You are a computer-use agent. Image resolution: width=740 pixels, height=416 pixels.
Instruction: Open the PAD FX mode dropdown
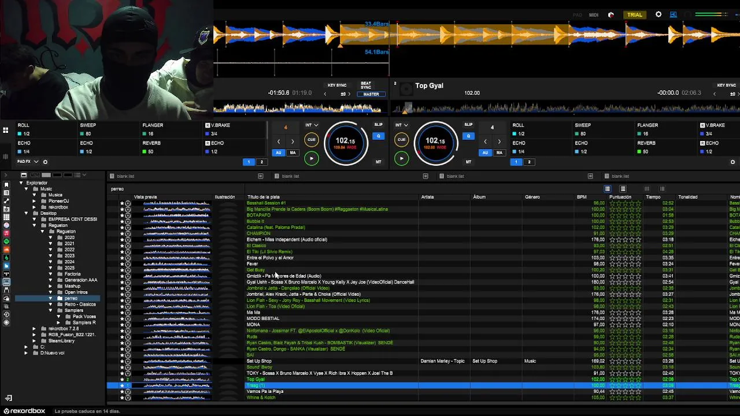click(27, 162)
